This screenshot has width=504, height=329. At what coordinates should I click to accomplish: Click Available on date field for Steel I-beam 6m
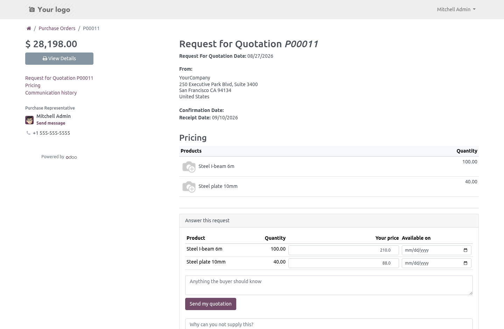click(x=436, y=250)
